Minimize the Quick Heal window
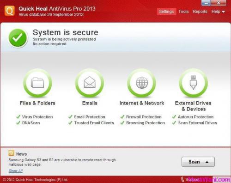This screenshot has height=183, width=231. (x=206, y=3)
